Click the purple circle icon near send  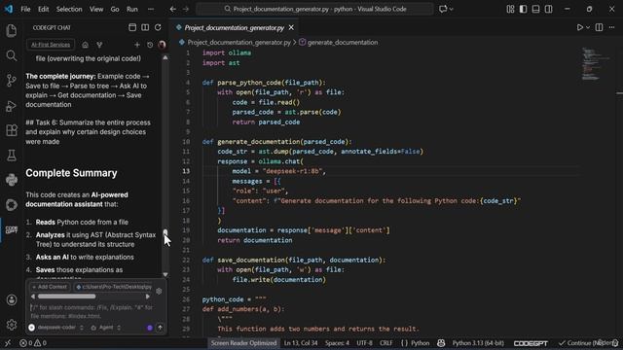150,328
